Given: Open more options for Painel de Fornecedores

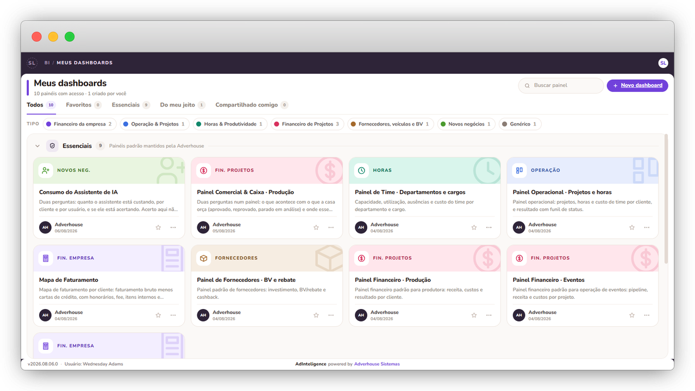Looking at the screenshot, I should 331,315.
